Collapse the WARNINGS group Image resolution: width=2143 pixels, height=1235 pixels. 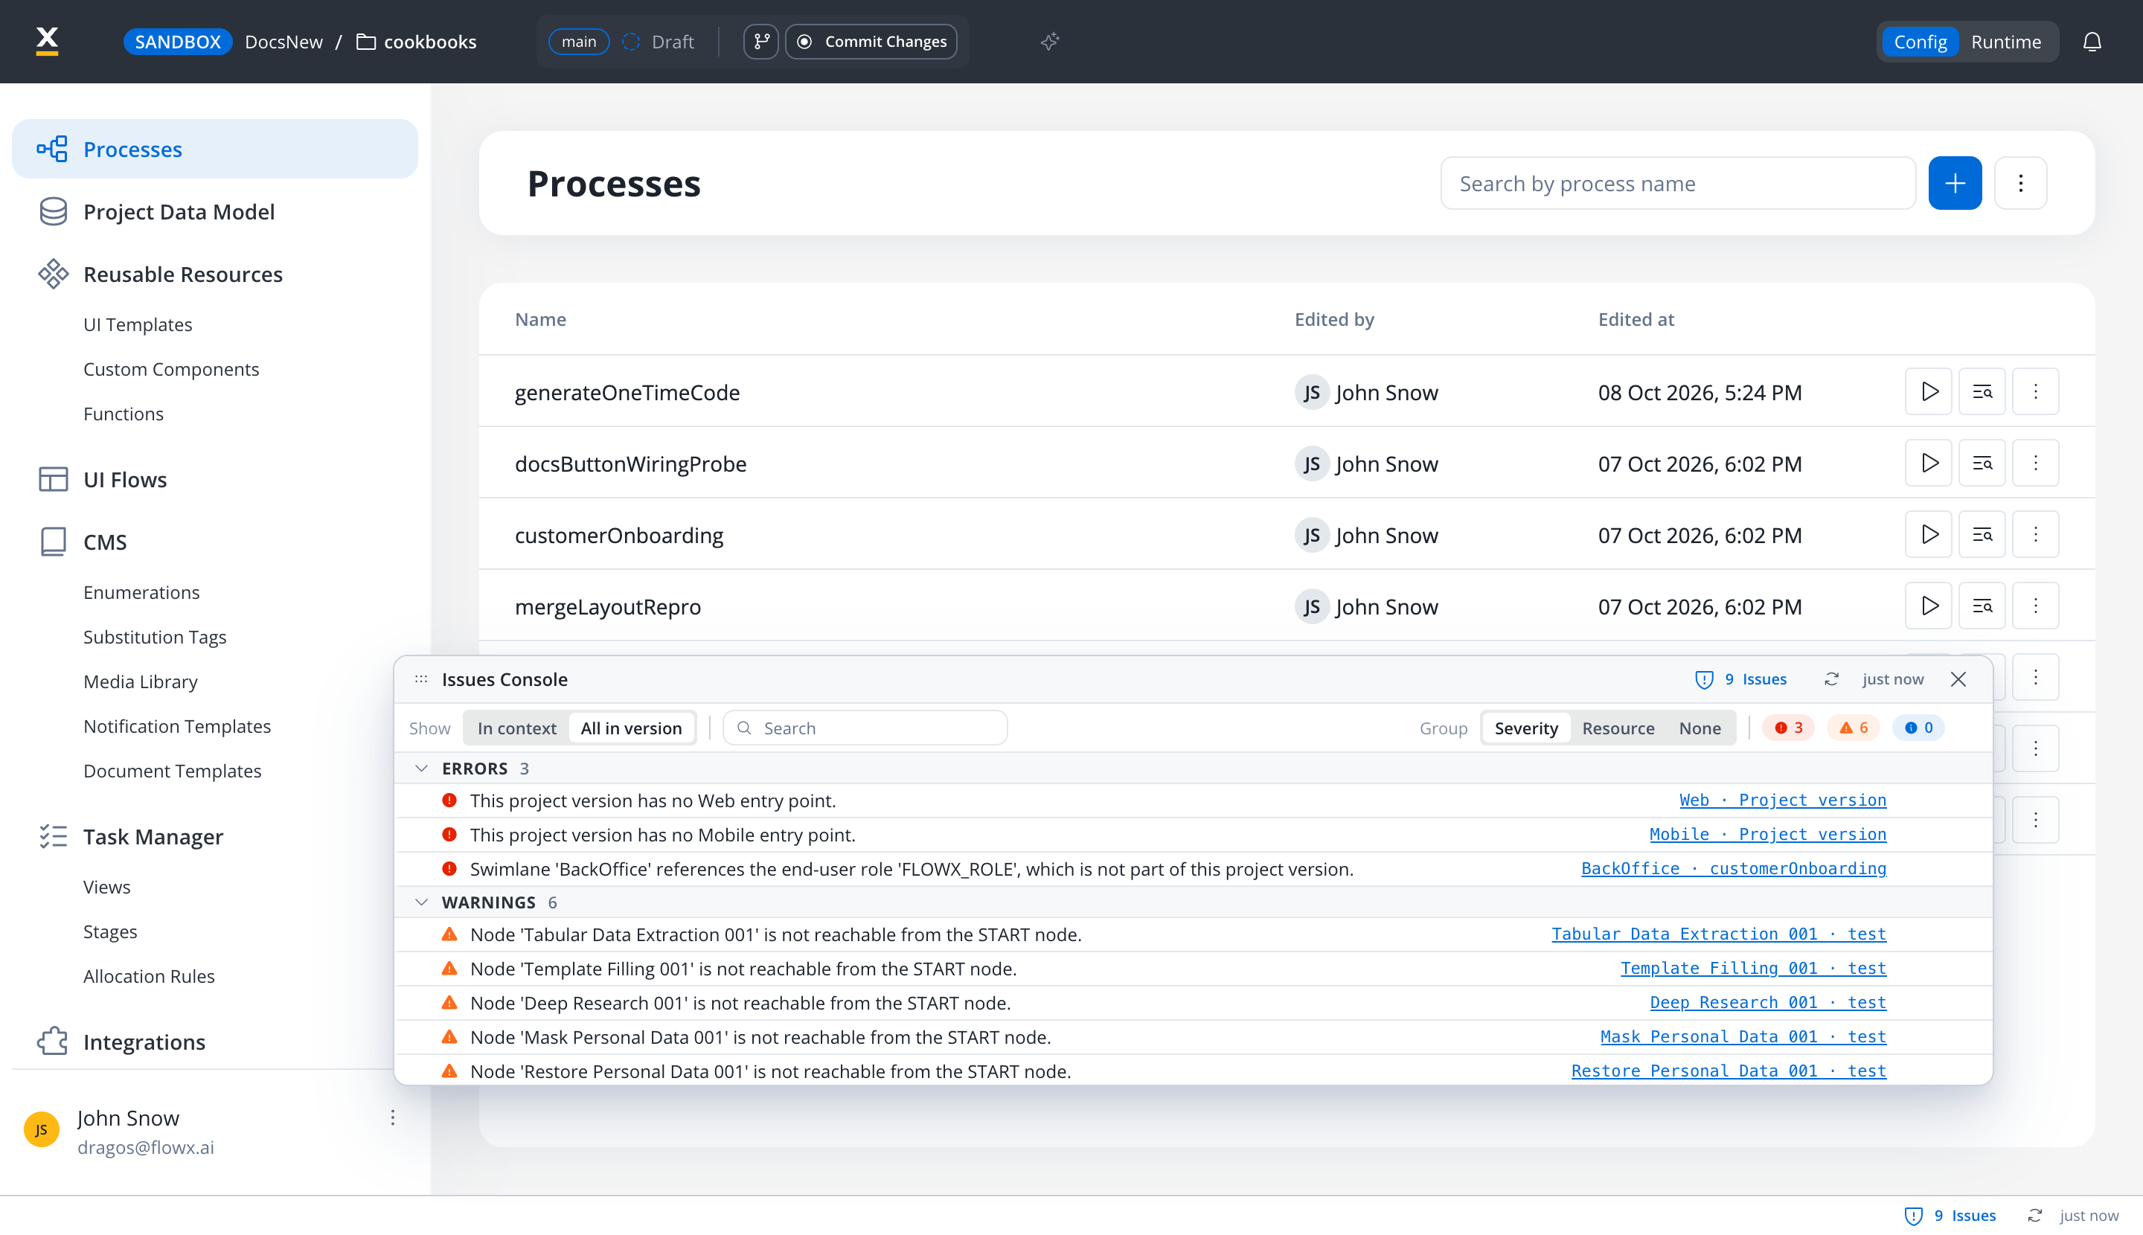point(421,902)
